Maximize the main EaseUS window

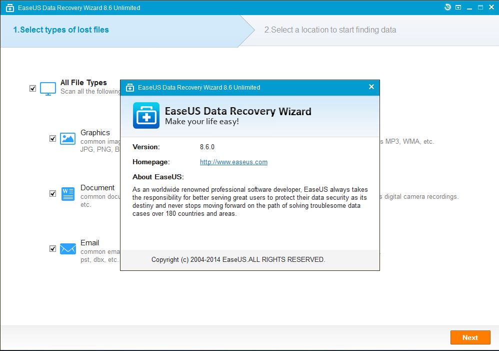click(480, 8)
